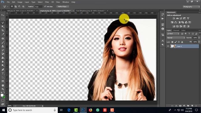Image resolution: width=201 pixels, height=113 pixels.
Task: Click the white foreground color swatch
Action: pyautogui.click(x=2, y=95)
